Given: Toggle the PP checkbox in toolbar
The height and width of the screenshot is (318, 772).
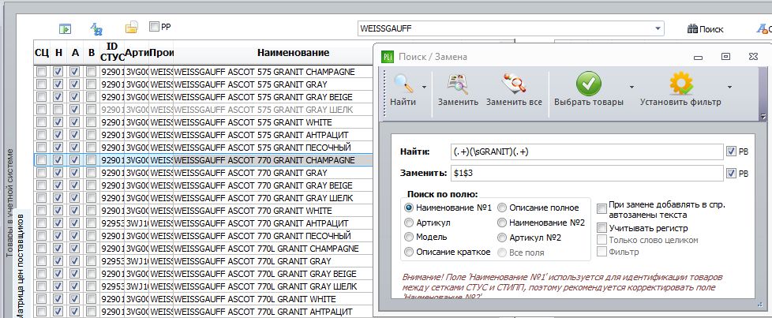Looking at the screenshot, I should [x=154, y=27].
